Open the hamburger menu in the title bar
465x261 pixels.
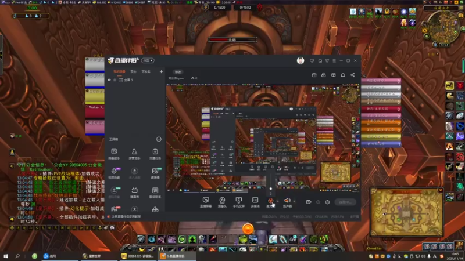pos(334,61)
